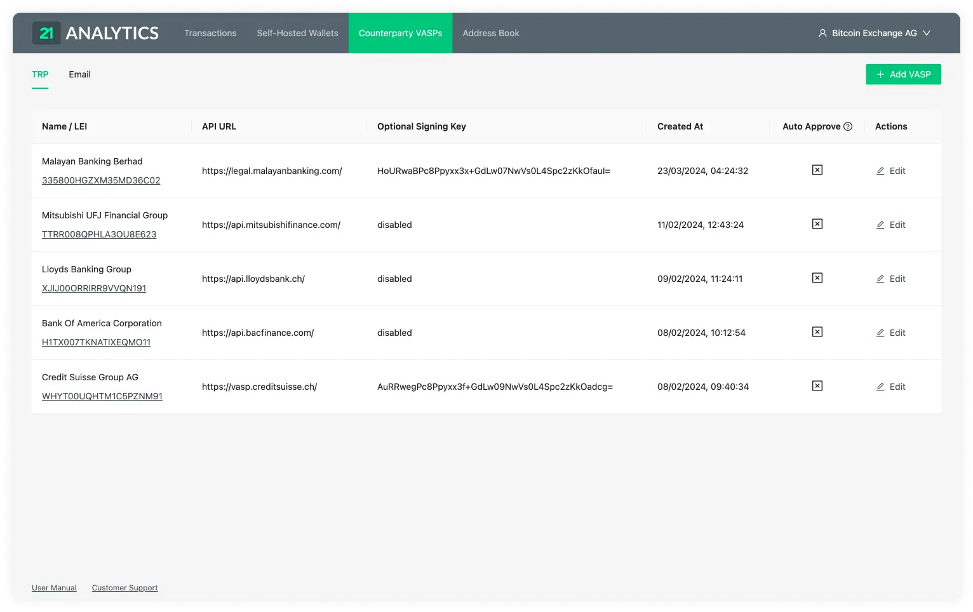973x612 pixels.
Task: Click the 21 Analytics logo icon
Action: (46, 33)
